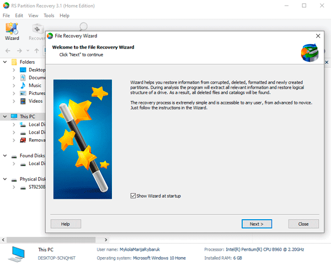Viewport: 331px width, 265px height.
Task: Click the wizard disk logo in header
Action: point(309,53)
